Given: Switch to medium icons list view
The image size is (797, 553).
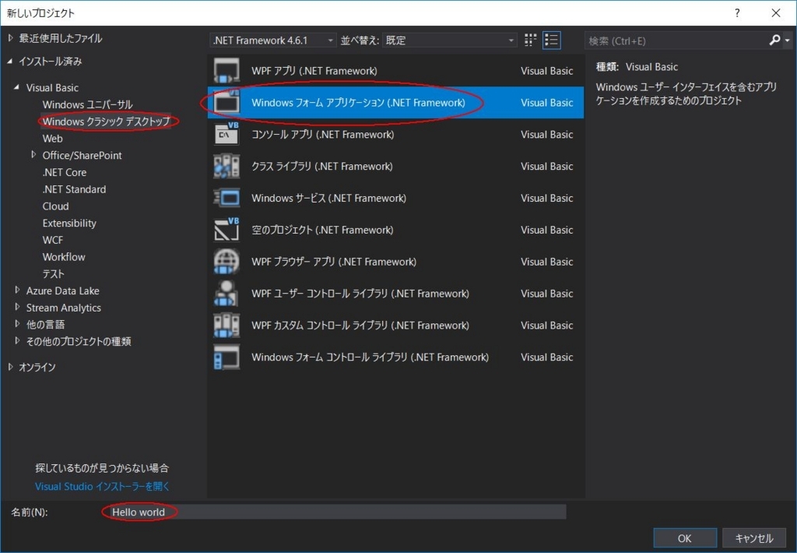Looking at the screenshot, I should click(x=552, y=41).
